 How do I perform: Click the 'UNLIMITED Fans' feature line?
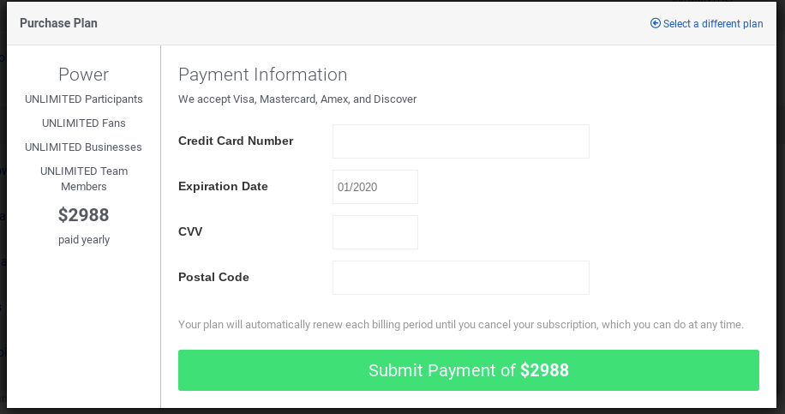pos(84,123)
